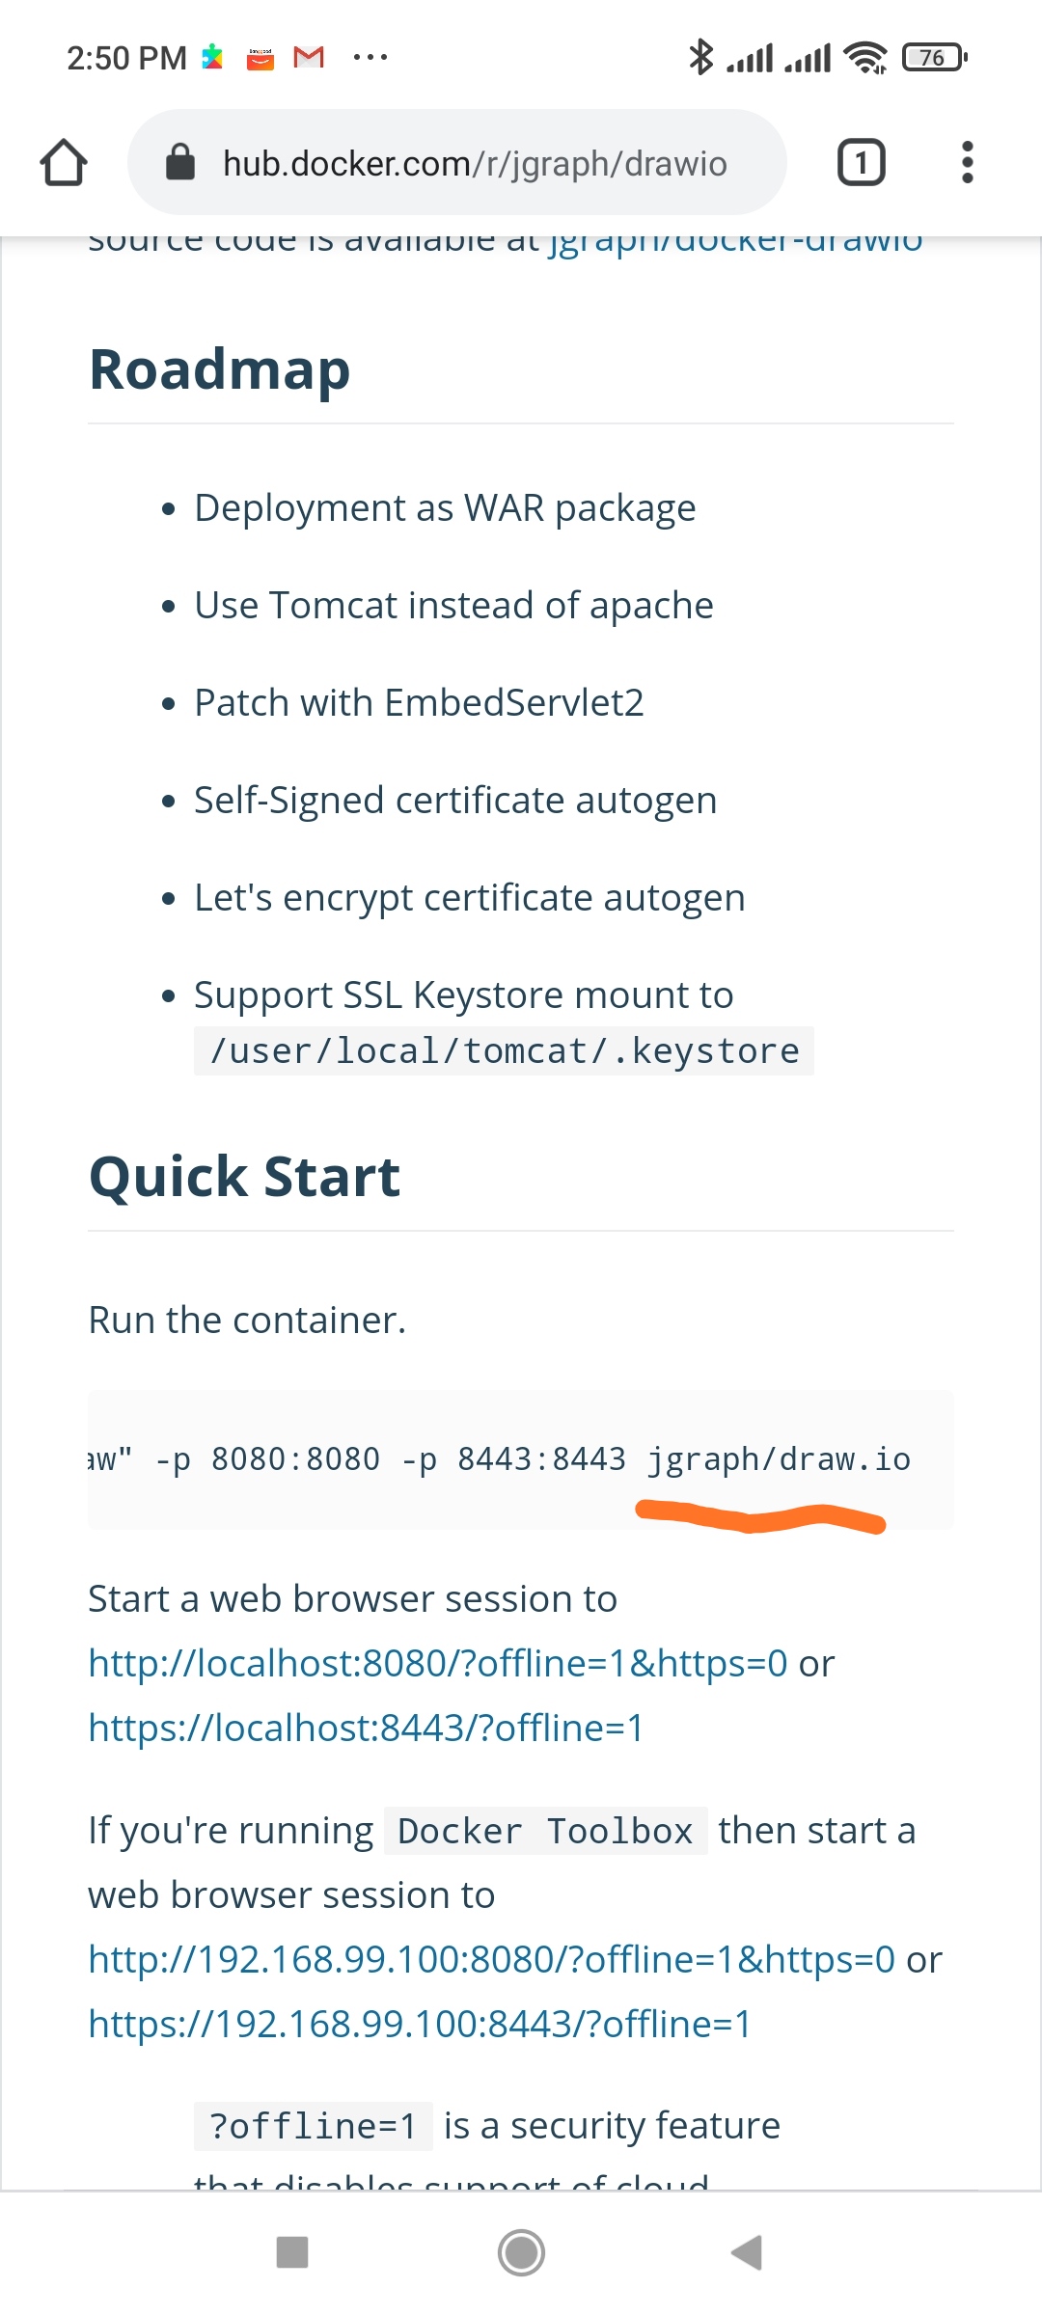Open more notifications via the ellipsis in status bar
1042x2315 pixels.
pyautogui.click(x=370, y=57)
